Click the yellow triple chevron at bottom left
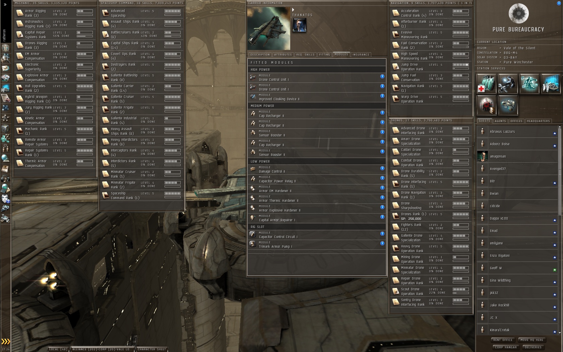The image size is (563, 352). 6,342
